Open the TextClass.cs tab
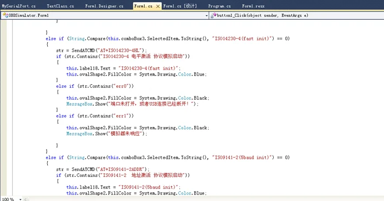Image resolution: width=384 pixels, height=201 pixels. tap(60, 6)
